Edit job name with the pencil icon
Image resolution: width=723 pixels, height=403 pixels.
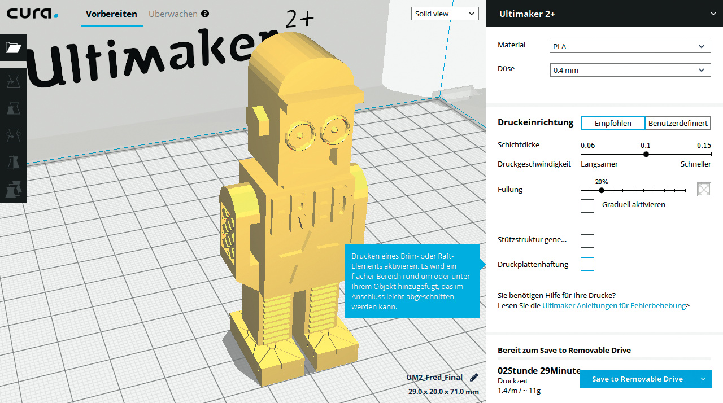coord(474,377)
